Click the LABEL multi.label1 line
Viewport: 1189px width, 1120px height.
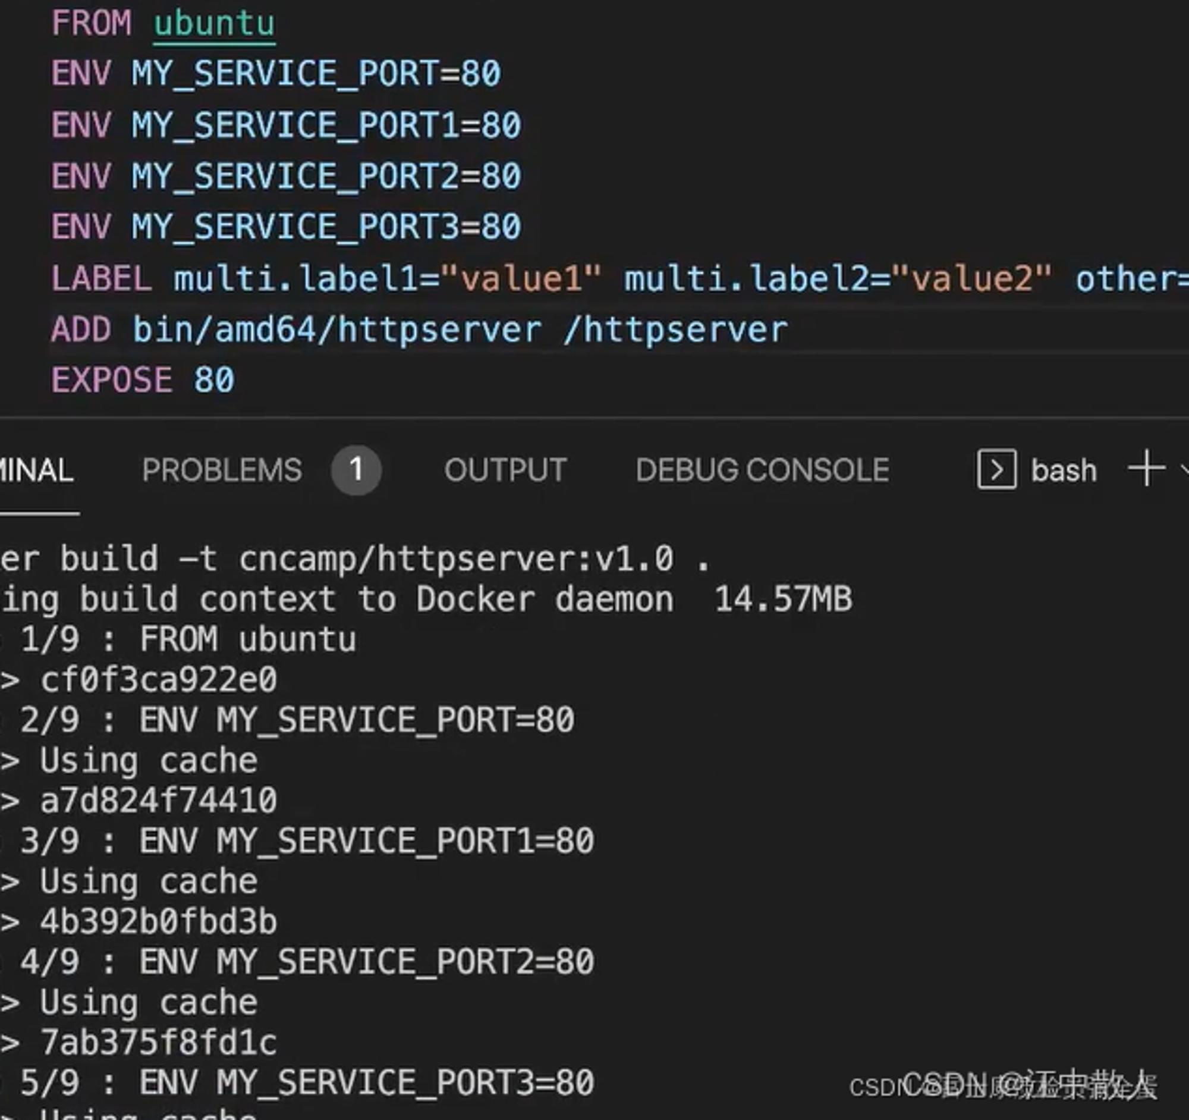click(619, 279)
